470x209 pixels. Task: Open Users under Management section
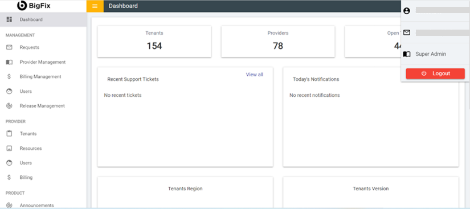(43, 91)
